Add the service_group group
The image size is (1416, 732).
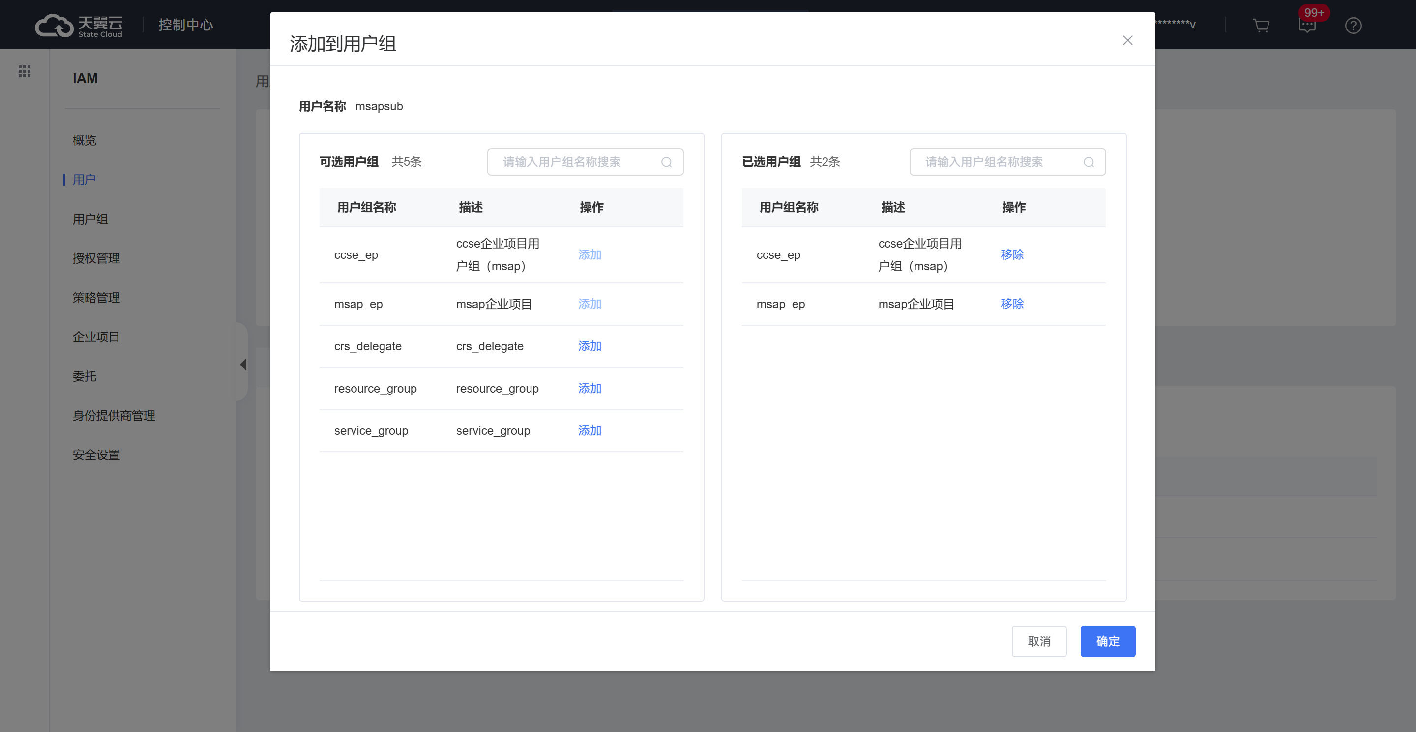[590, 430]
